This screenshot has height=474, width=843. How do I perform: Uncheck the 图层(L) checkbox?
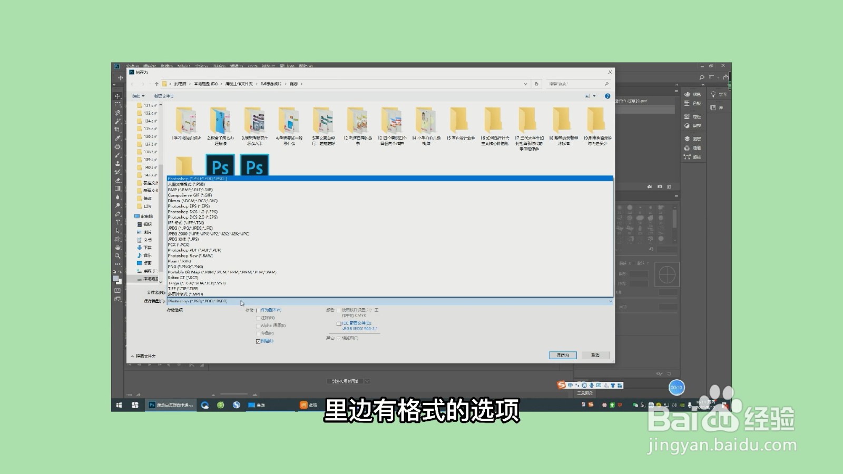pos(258,341)
